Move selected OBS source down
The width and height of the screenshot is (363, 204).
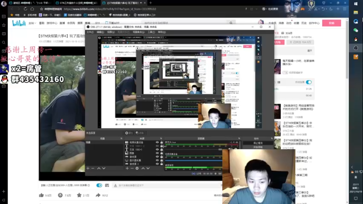pyautogui.click(x=148, y=168)
